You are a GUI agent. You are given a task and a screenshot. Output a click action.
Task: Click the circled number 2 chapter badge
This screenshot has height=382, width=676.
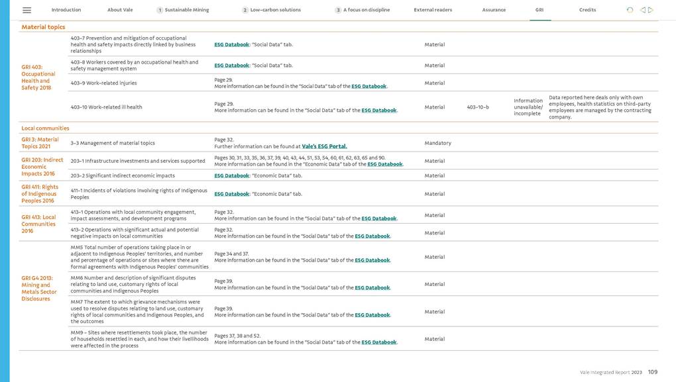pos(245,10)
